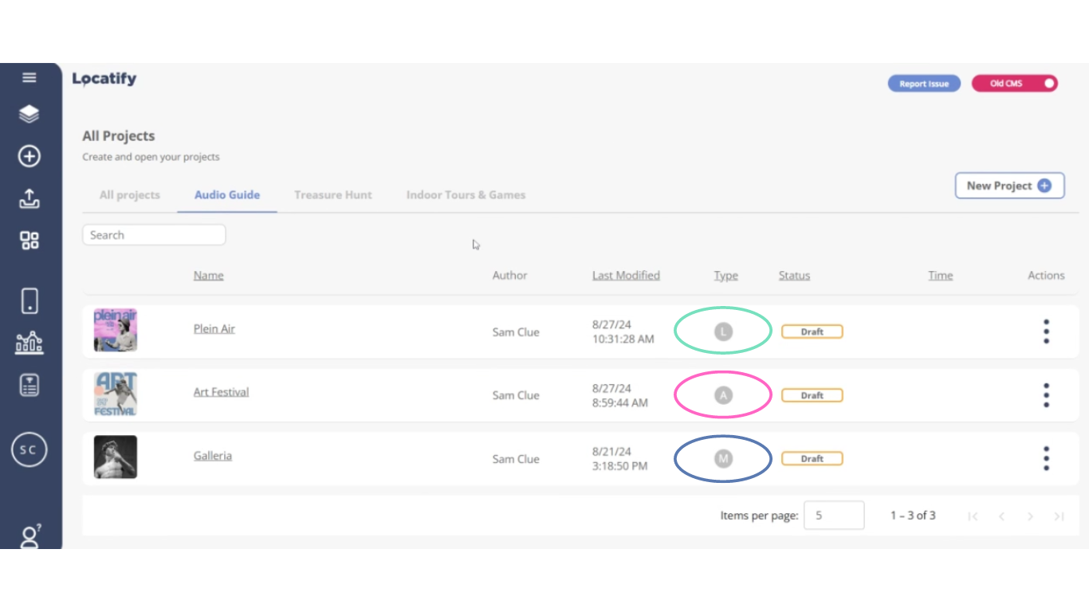Click the Galleria project thumbnail
This screenshot has height=612, width=1089.
116,457
